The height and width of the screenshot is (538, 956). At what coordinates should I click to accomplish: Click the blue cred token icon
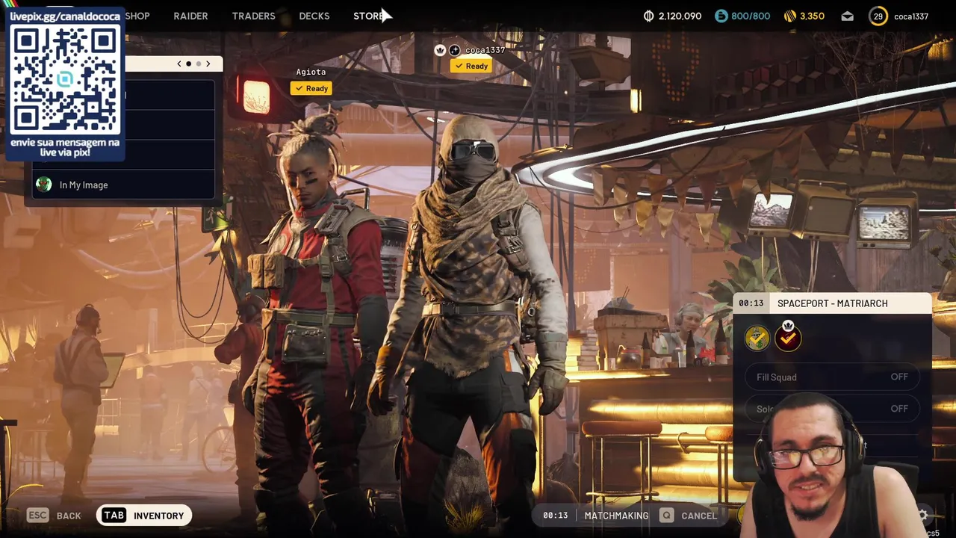click(x=721, y=16)
